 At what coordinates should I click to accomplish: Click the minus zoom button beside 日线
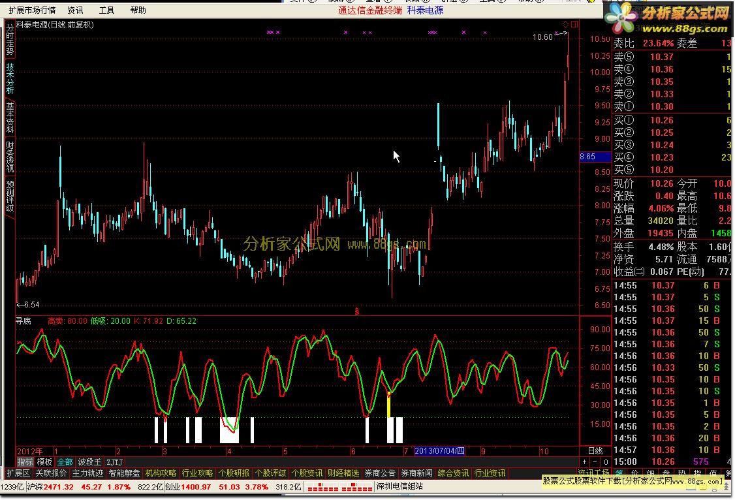(x=595, y=462)
